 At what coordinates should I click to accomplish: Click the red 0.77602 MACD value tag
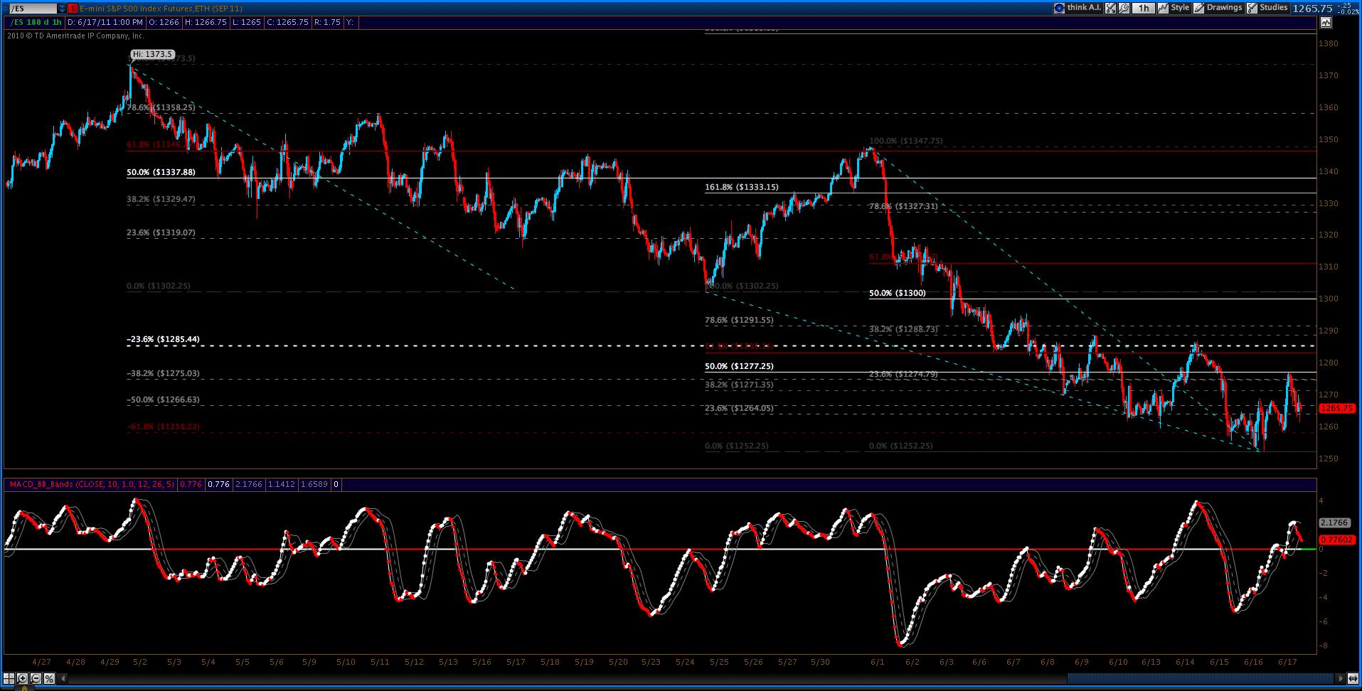coord(1336,540)
